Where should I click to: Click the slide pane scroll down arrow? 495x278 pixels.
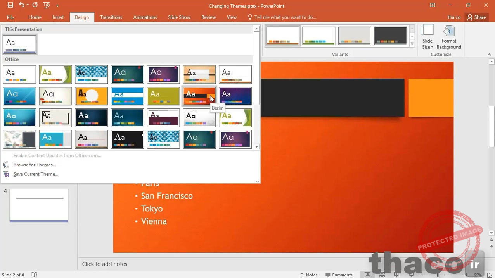click(x=492, y=233)
